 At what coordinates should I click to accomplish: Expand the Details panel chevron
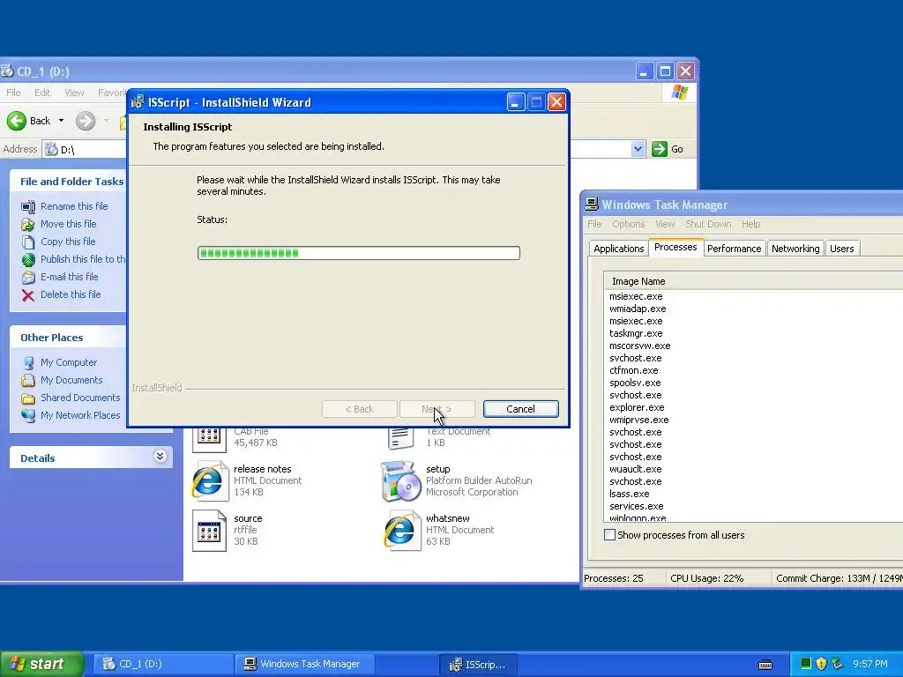[160, 457]
